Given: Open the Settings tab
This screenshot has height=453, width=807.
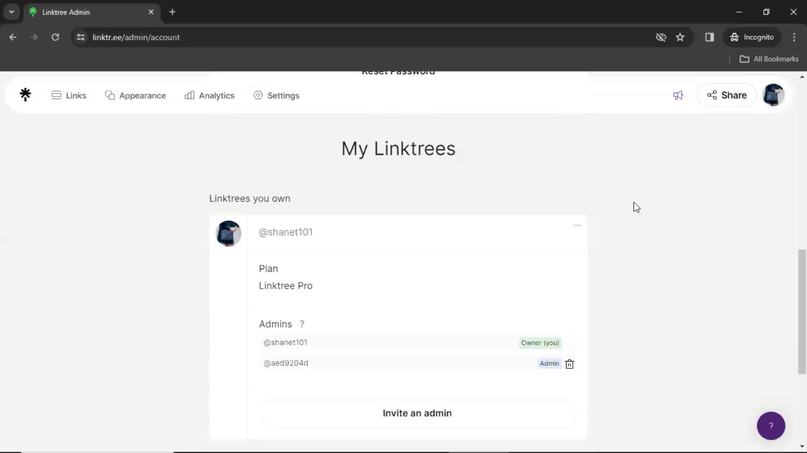Looking at the screenshot, I should [277, 95].
